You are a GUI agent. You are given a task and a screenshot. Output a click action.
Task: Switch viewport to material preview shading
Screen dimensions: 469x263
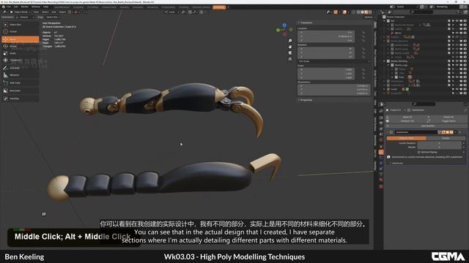[x=366, y=12]
